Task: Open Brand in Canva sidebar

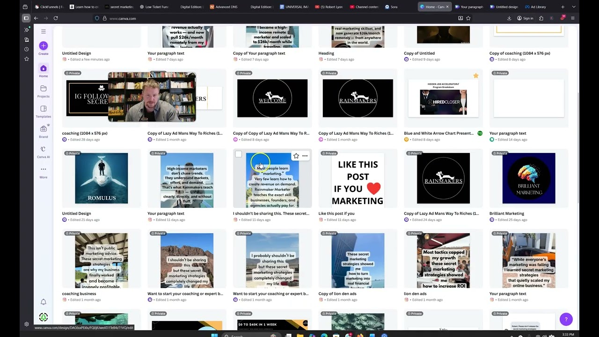Action: pos(43,131)
